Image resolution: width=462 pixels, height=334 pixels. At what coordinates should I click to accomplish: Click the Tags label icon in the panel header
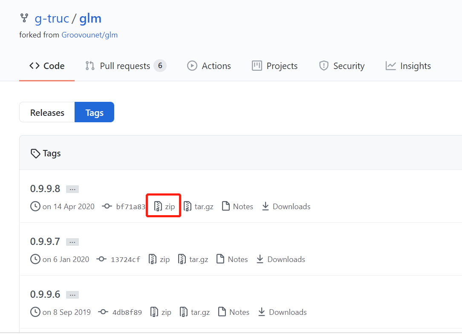(35, 153)
